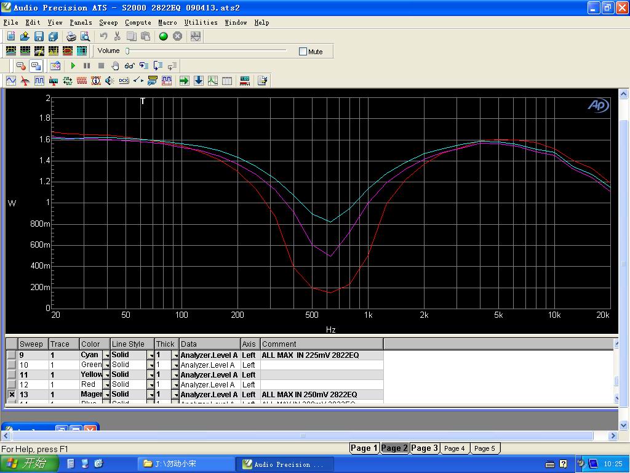Open the data table editor icon
Viewport: 630px width, 473px height.
pos(227,81)
